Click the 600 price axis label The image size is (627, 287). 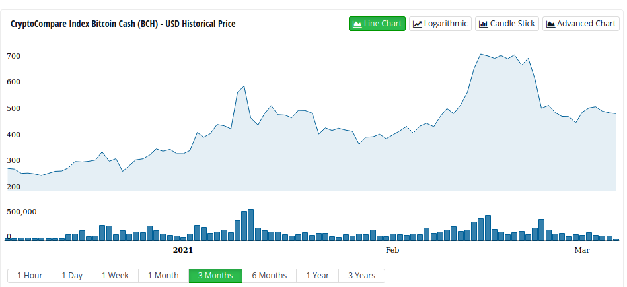(14, 82)
